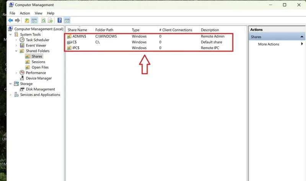Collapse the Shares section in Actions pane
The image size is (306, 181).
tap(302, 37)
